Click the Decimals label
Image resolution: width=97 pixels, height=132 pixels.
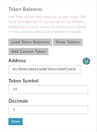coord(18,101)
